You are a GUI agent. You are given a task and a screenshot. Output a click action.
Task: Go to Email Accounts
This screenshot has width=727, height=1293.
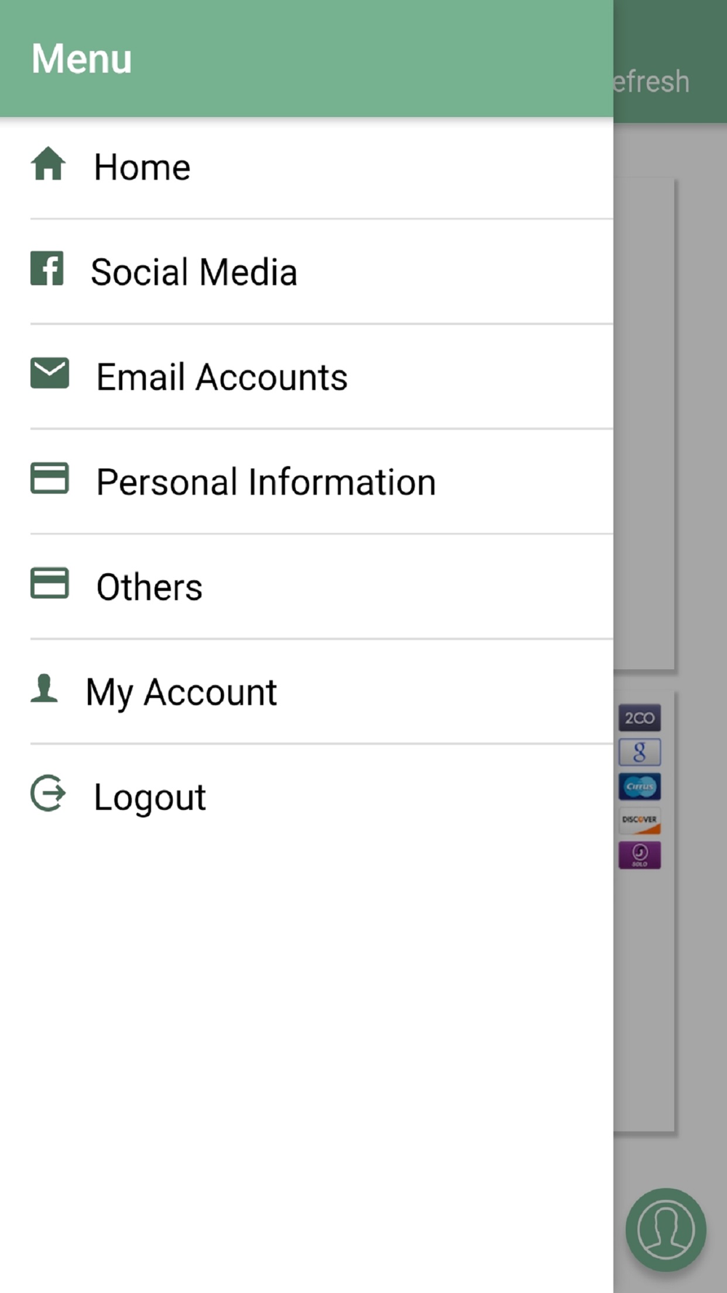[307, 377]
